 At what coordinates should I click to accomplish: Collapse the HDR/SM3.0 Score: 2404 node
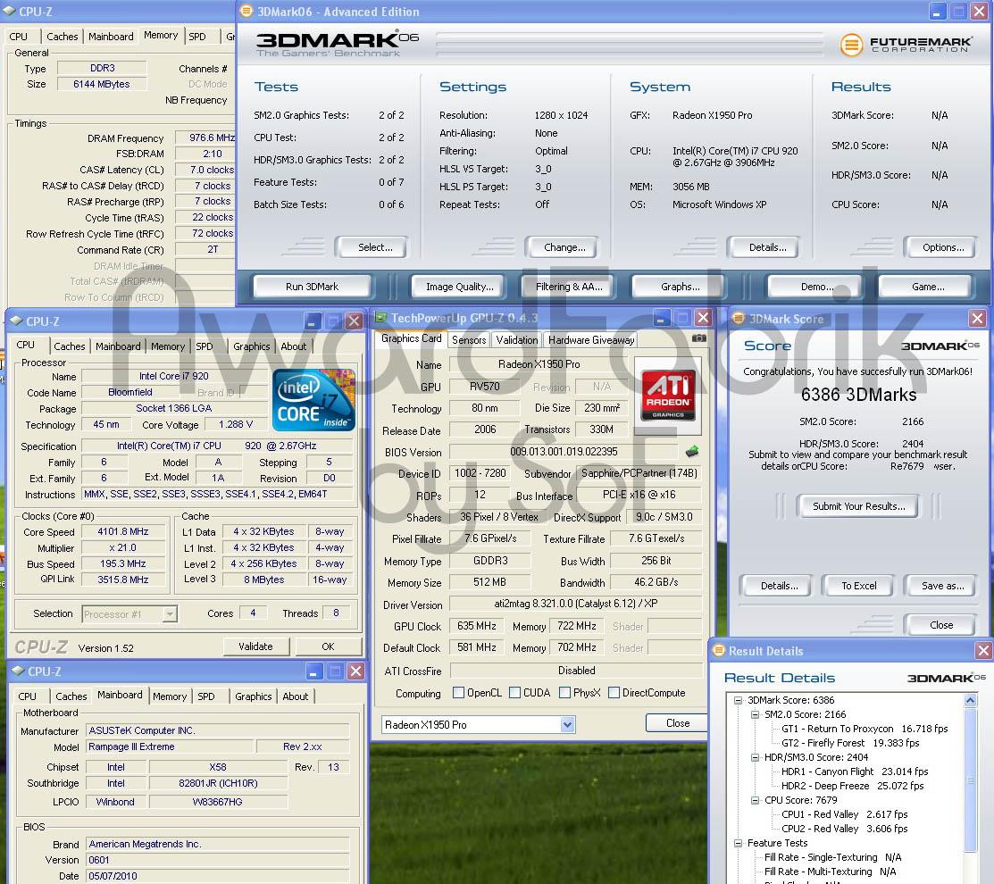pyautogui.click(x=755, y=757)
